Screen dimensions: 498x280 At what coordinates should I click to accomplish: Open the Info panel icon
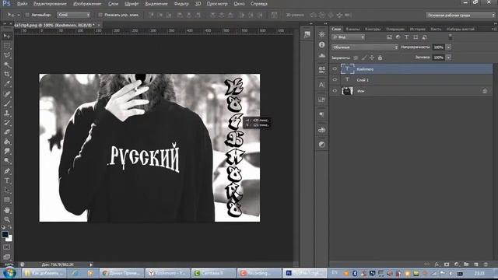(x=321, y=45)
